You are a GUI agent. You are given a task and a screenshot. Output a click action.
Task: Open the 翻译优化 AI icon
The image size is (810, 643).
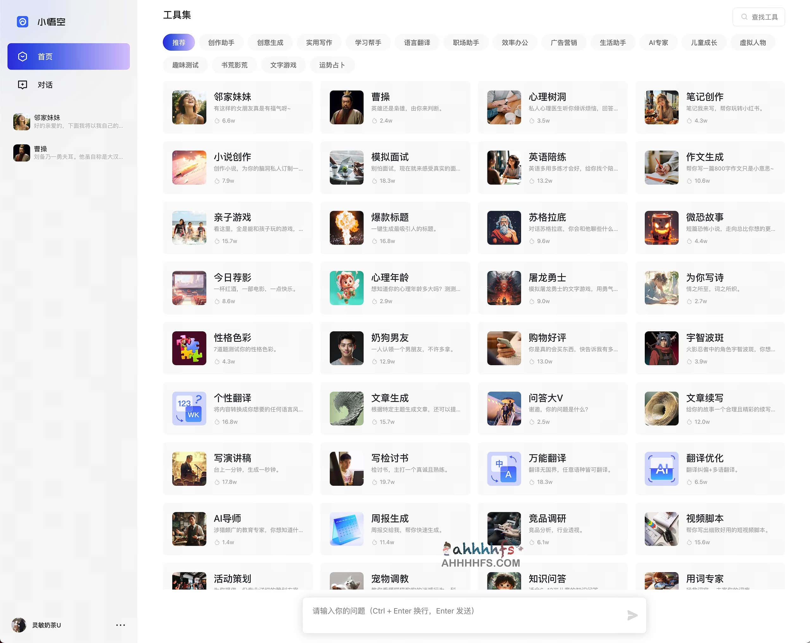[x=661, y=469]
